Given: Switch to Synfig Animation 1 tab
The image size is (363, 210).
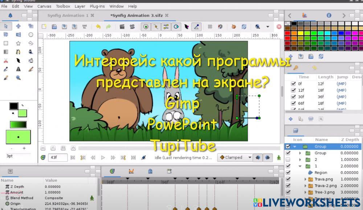Looking at the screenshot, I should [68, 16].
